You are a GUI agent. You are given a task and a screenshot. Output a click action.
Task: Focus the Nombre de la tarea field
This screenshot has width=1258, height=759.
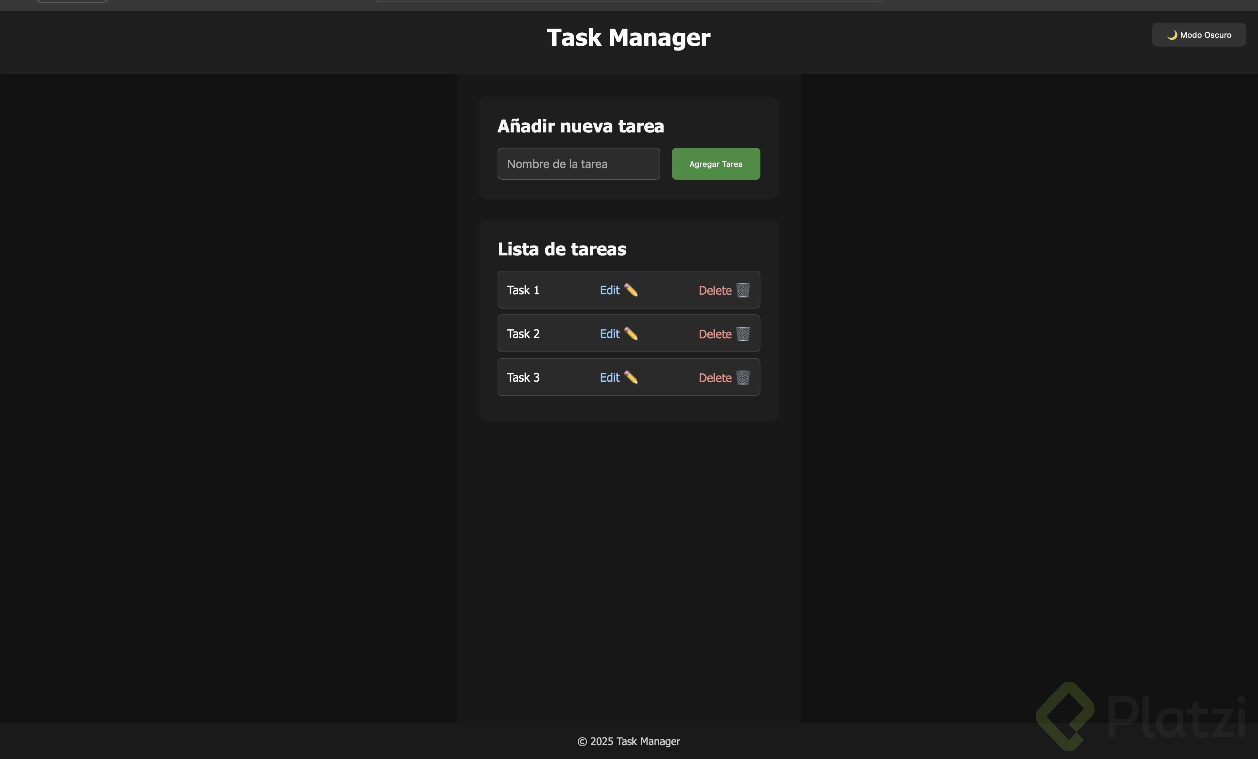coord(578,164)
